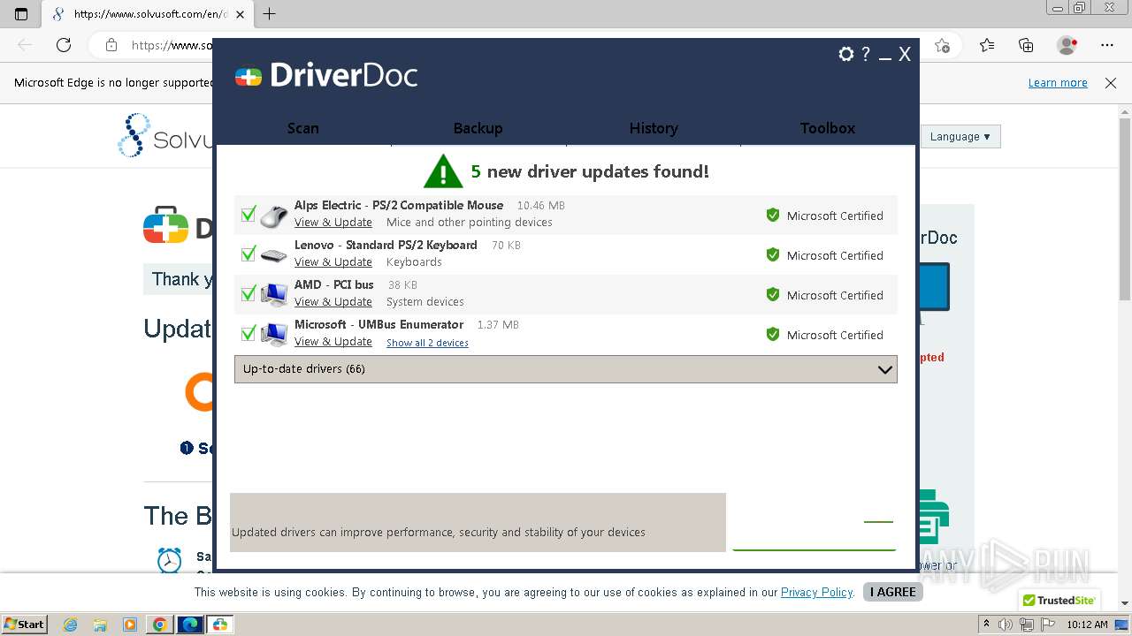Click View & Update for AMD PCI bus

(x=333, y=302)
